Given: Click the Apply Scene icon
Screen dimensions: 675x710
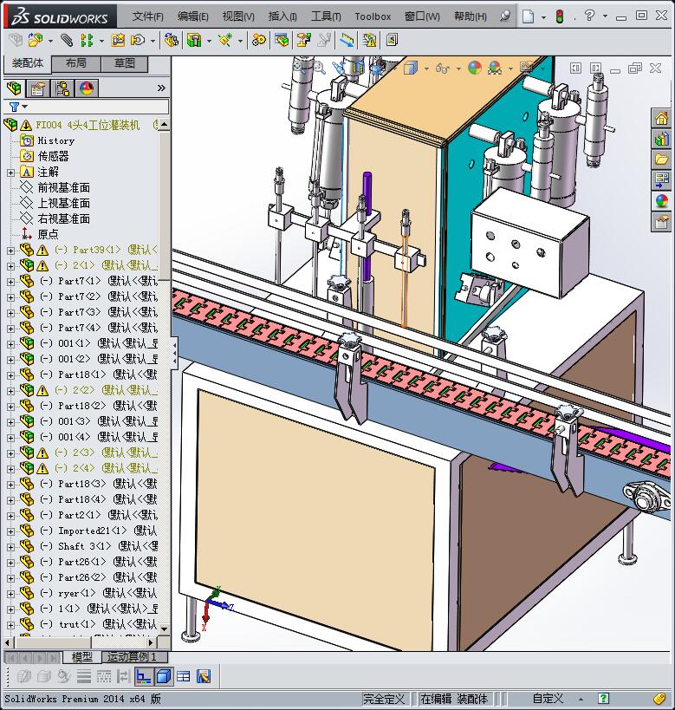Looking at the screenshot, I should click(495, 68).
